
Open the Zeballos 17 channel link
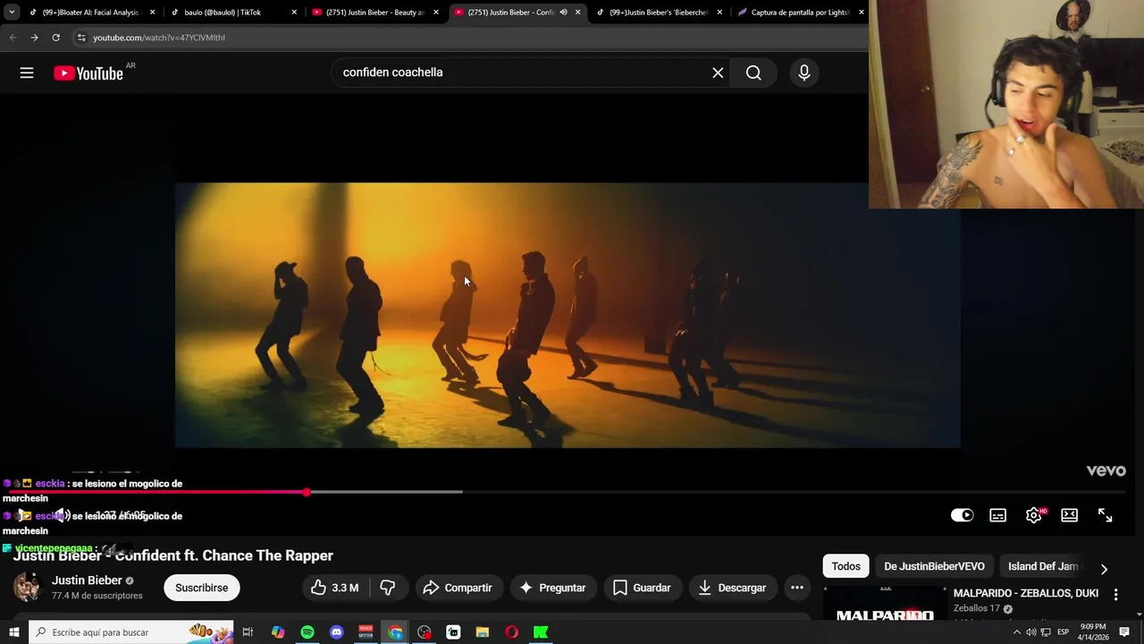pyautogui.click(x=977, y=608)
